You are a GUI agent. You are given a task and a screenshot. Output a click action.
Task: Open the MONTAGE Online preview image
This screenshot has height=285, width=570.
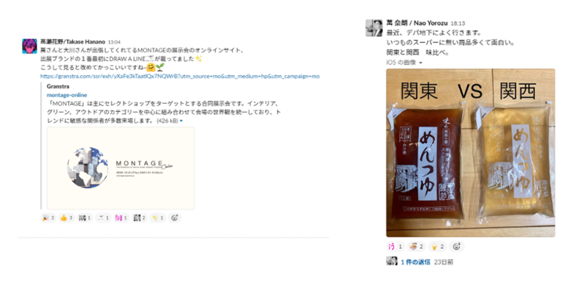pyautogui.click(x=121, y=168)
